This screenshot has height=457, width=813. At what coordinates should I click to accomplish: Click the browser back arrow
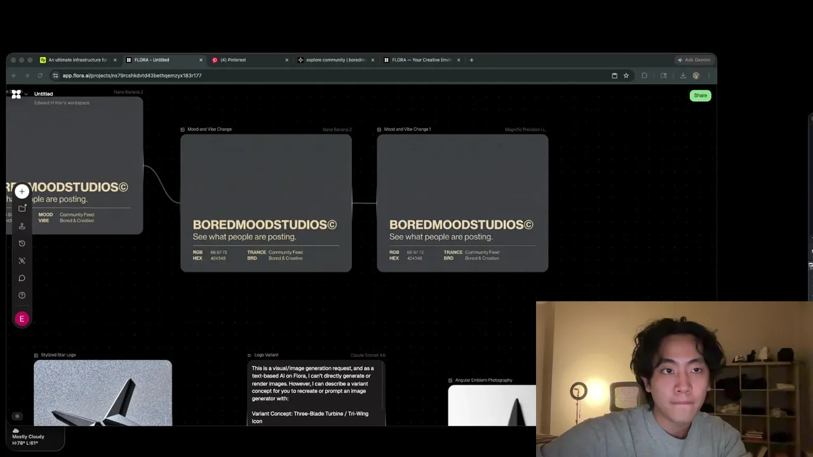(x=13, y=76)
